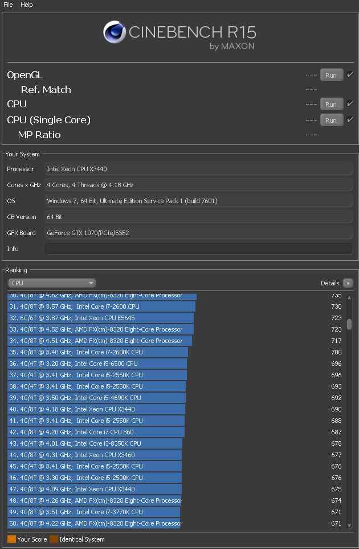Image resolution: width=359 pixels, height=549 pixels.
Task: Click the Info input field
Action: (198, 249)
